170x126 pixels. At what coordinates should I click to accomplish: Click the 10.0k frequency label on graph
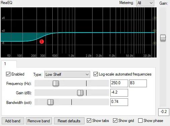point(129,56)
